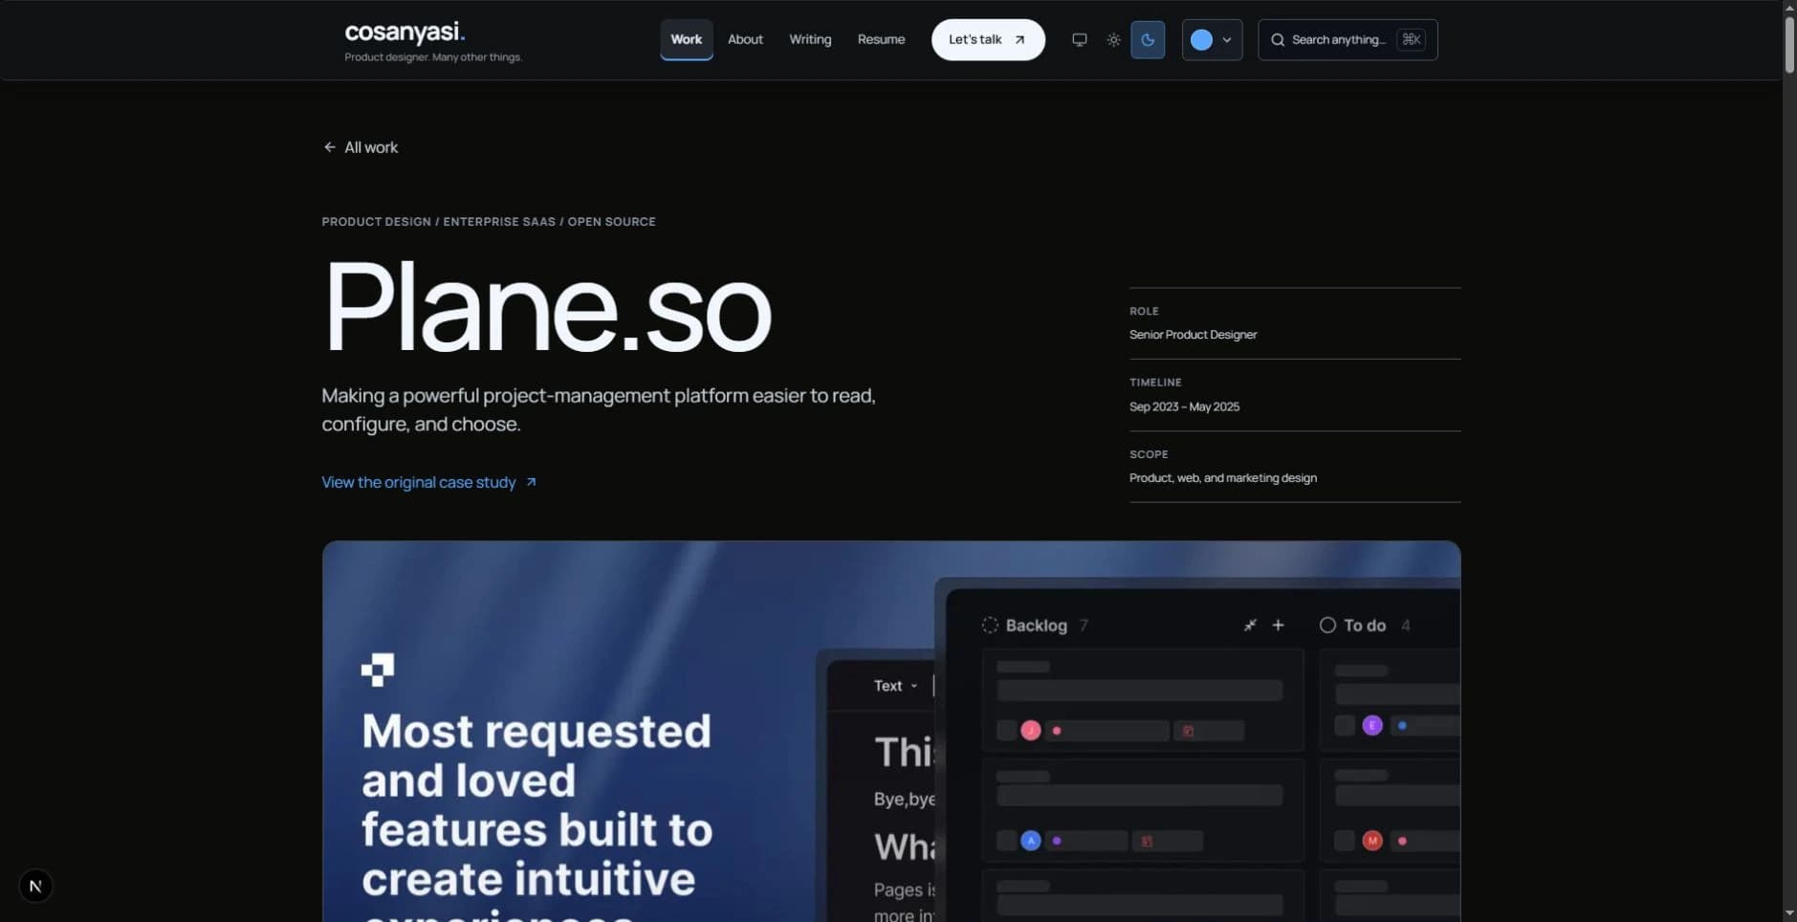Click the magnifier search icon
The width and height of the screenshot is (1797, 922).
1277,40
